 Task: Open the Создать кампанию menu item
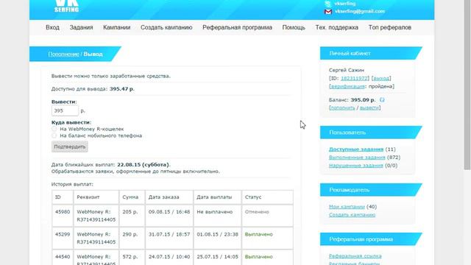tap(166, 27)
